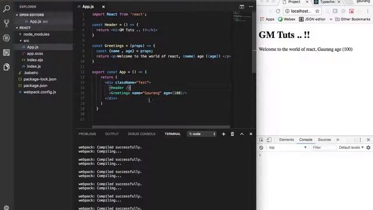The width and height of the screenshot is (373, 210).
Task: Open the Webex bookmark
Action: (286, 19)
